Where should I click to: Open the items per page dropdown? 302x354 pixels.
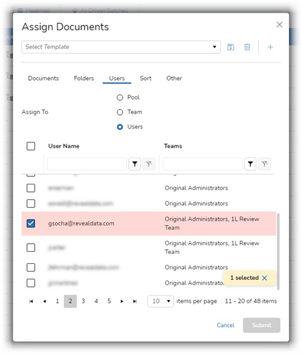pyautogui.click(x=160, y=302)
